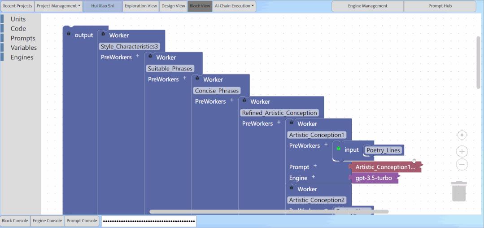Zoom in with the plus icon
The image size is (484, 228).
(462, 151)
